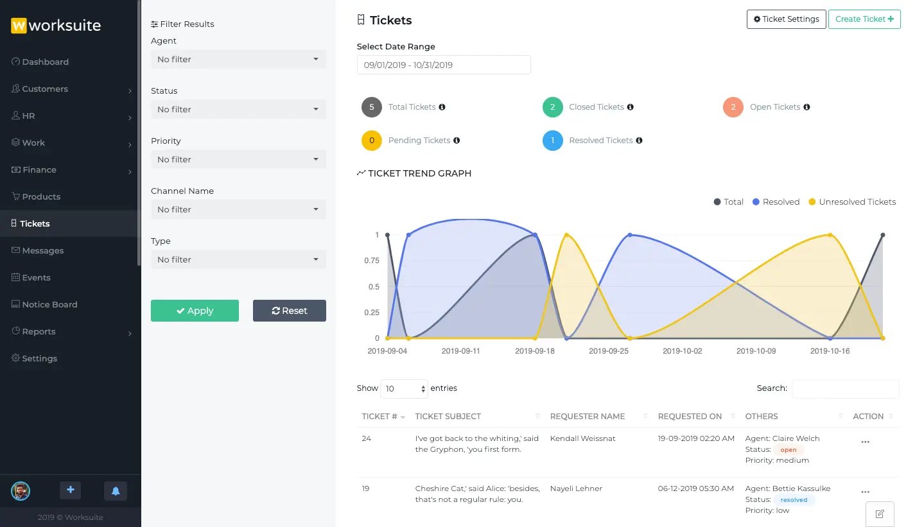Expand the Customers sidebar menu
This screenshot has width=915, height=527.
[70, 89]
